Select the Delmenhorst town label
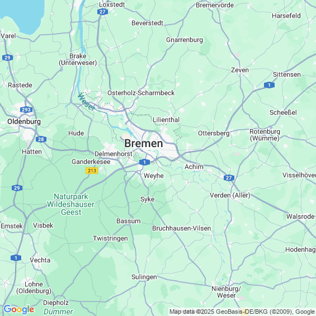 (114, 154)
